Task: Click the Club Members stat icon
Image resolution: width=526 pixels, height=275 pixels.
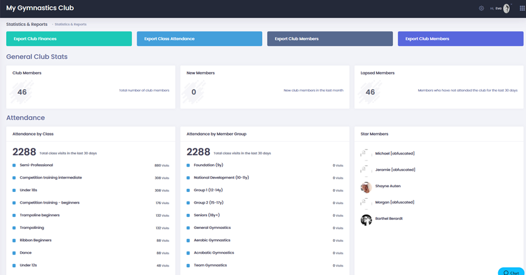Action: coord(22,92)
